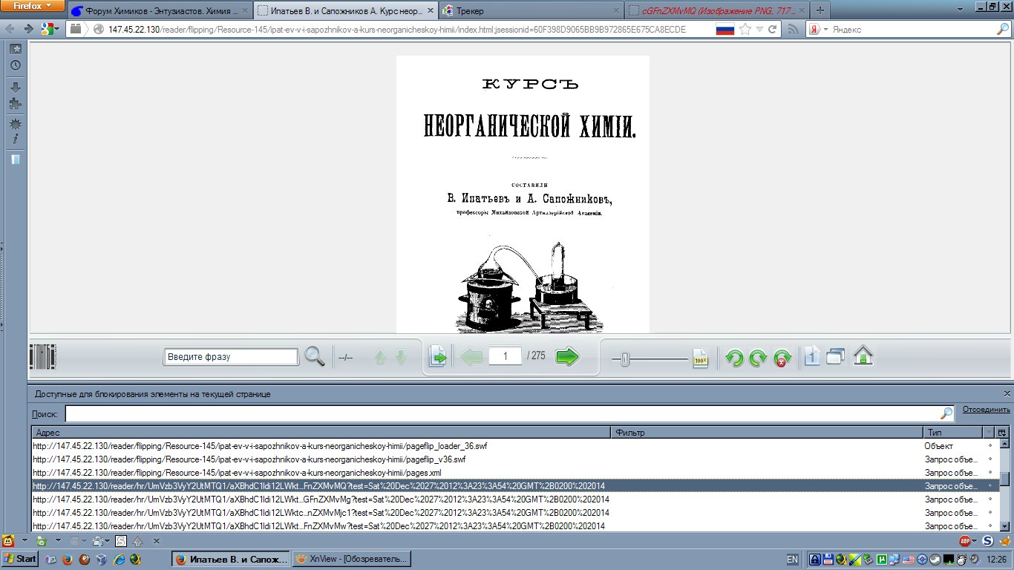
Task: Click the Отсоединить link
Action: click(986, 410)
